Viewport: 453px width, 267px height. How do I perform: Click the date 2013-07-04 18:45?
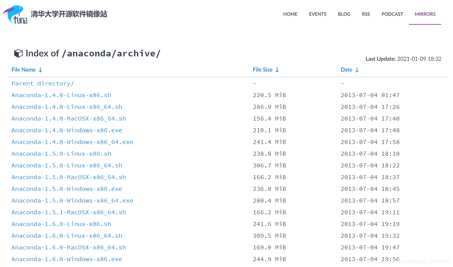click(370, 189)
